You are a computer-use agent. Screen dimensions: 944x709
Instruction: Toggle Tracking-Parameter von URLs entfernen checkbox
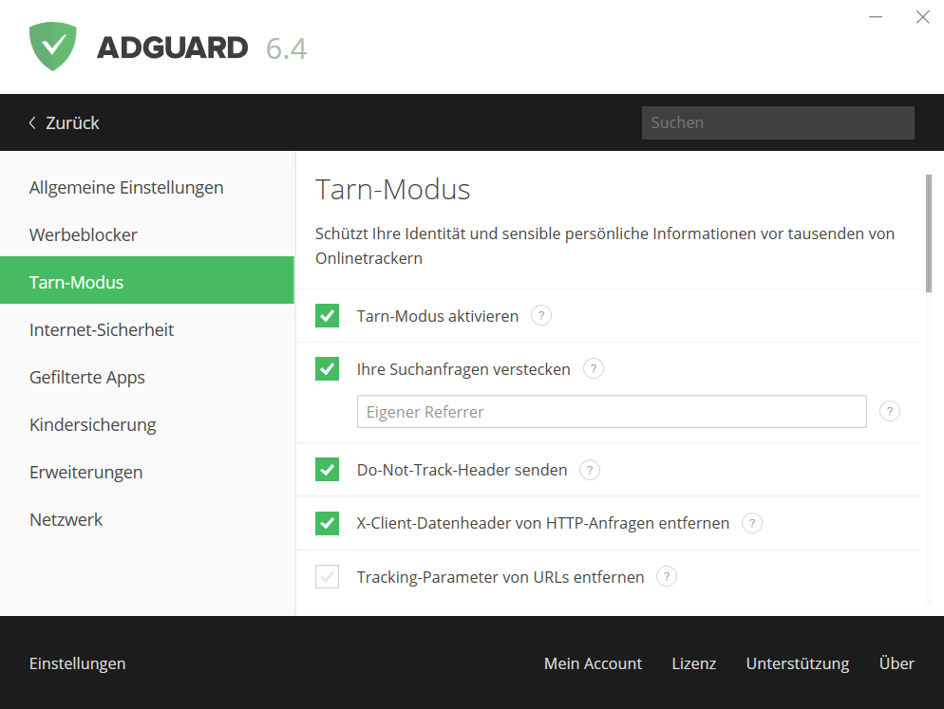[327, 576]
